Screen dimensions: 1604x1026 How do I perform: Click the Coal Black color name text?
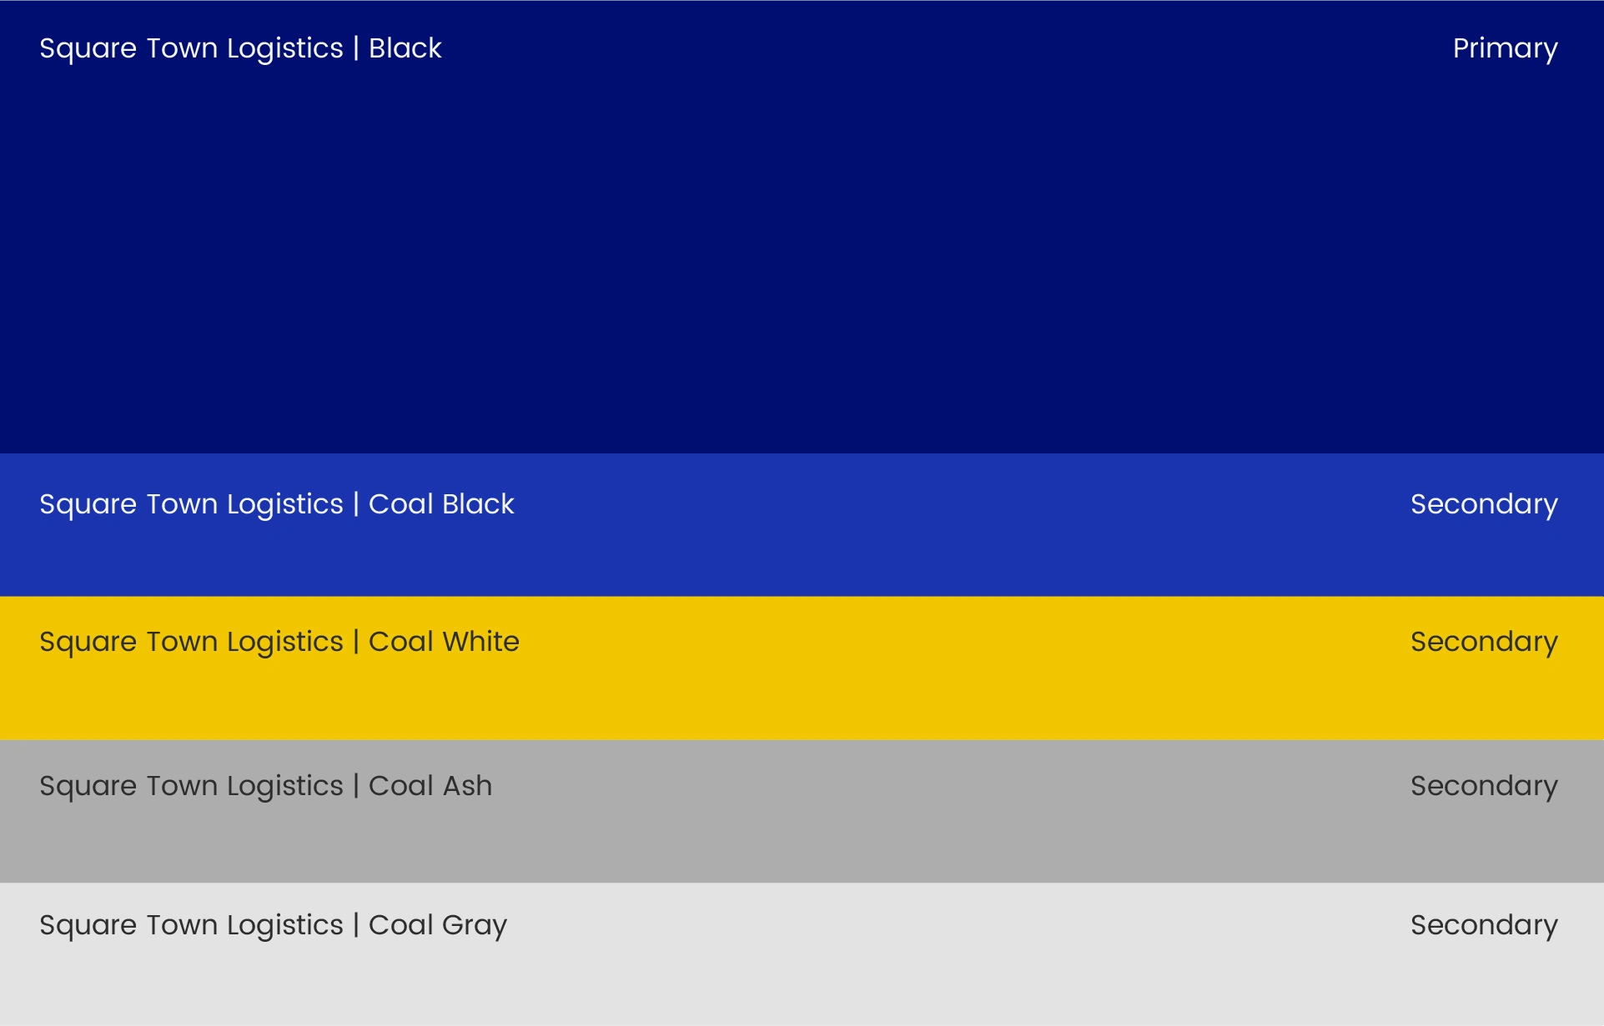441,504
